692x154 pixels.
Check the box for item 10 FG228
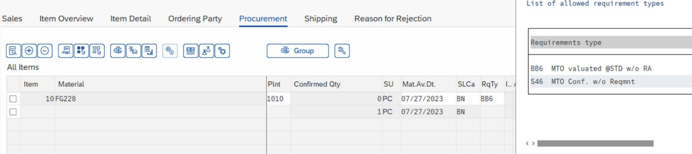13,99
